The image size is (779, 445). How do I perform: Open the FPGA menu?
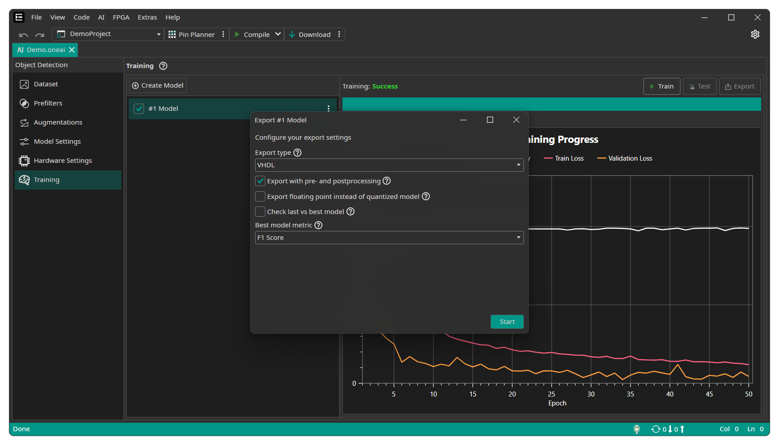point(121,17)
